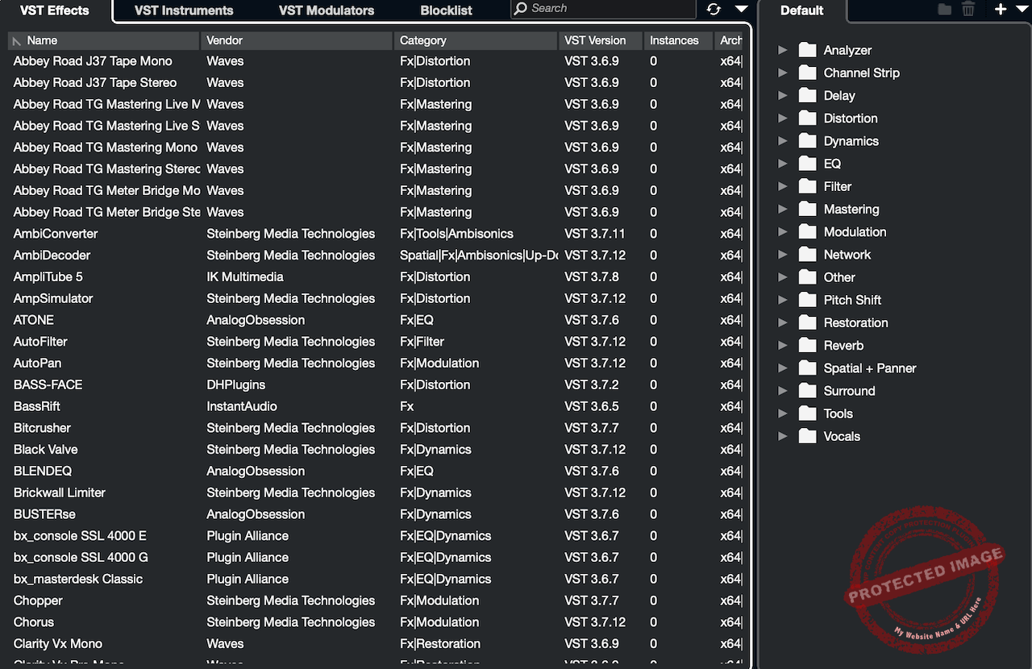Image resolution: width=1032 pixels, height=669 pixels.
Task: Switch to the VST Effects tab
Action: click(55, 10)
